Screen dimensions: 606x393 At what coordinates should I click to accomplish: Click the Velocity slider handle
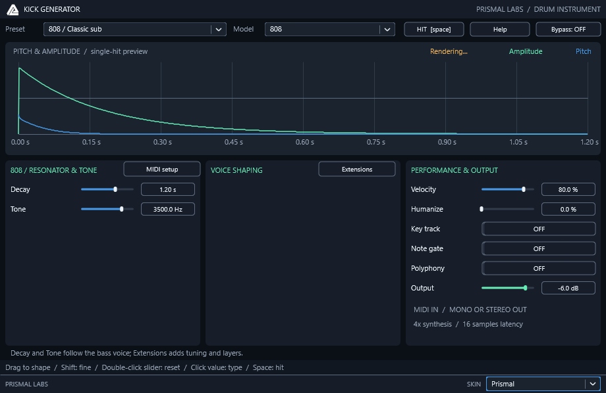pos(524,189)
